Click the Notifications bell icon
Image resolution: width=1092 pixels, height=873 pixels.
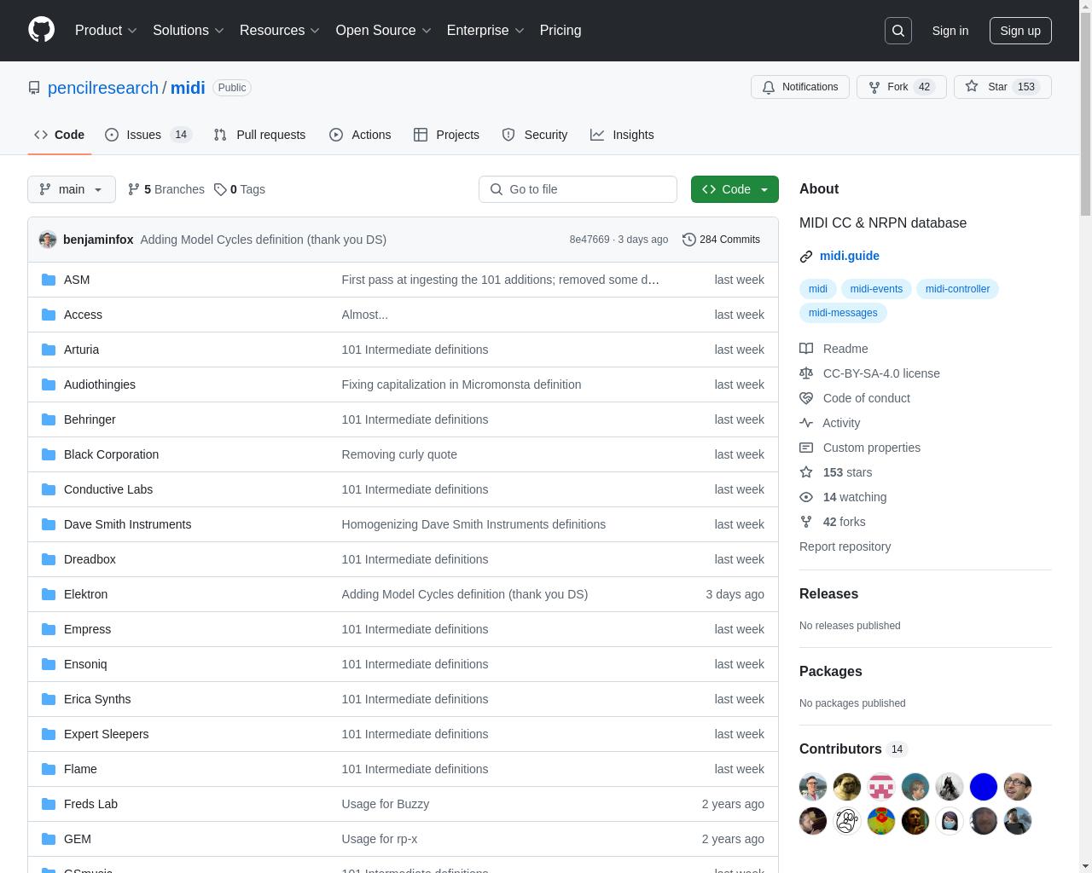[x=769, y=87]
